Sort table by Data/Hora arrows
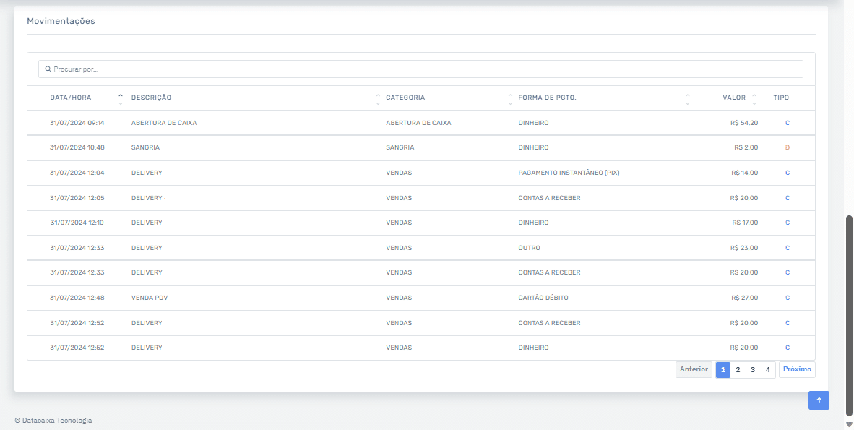The width and height of the screenshot is (854, 430). coord(121,98)
